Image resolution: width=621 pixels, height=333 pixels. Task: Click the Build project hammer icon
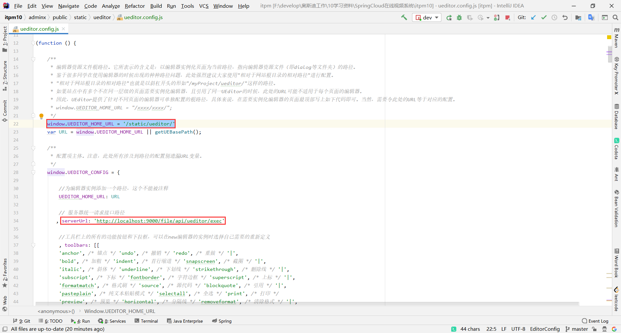[x=404, y=17]
